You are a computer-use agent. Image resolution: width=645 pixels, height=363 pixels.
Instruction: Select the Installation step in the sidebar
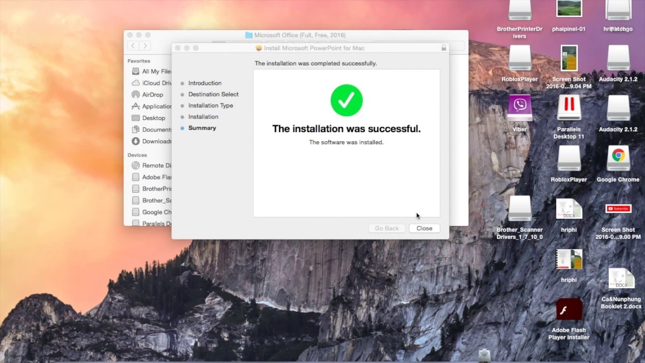pyautogui.click(x=203, y=116)
